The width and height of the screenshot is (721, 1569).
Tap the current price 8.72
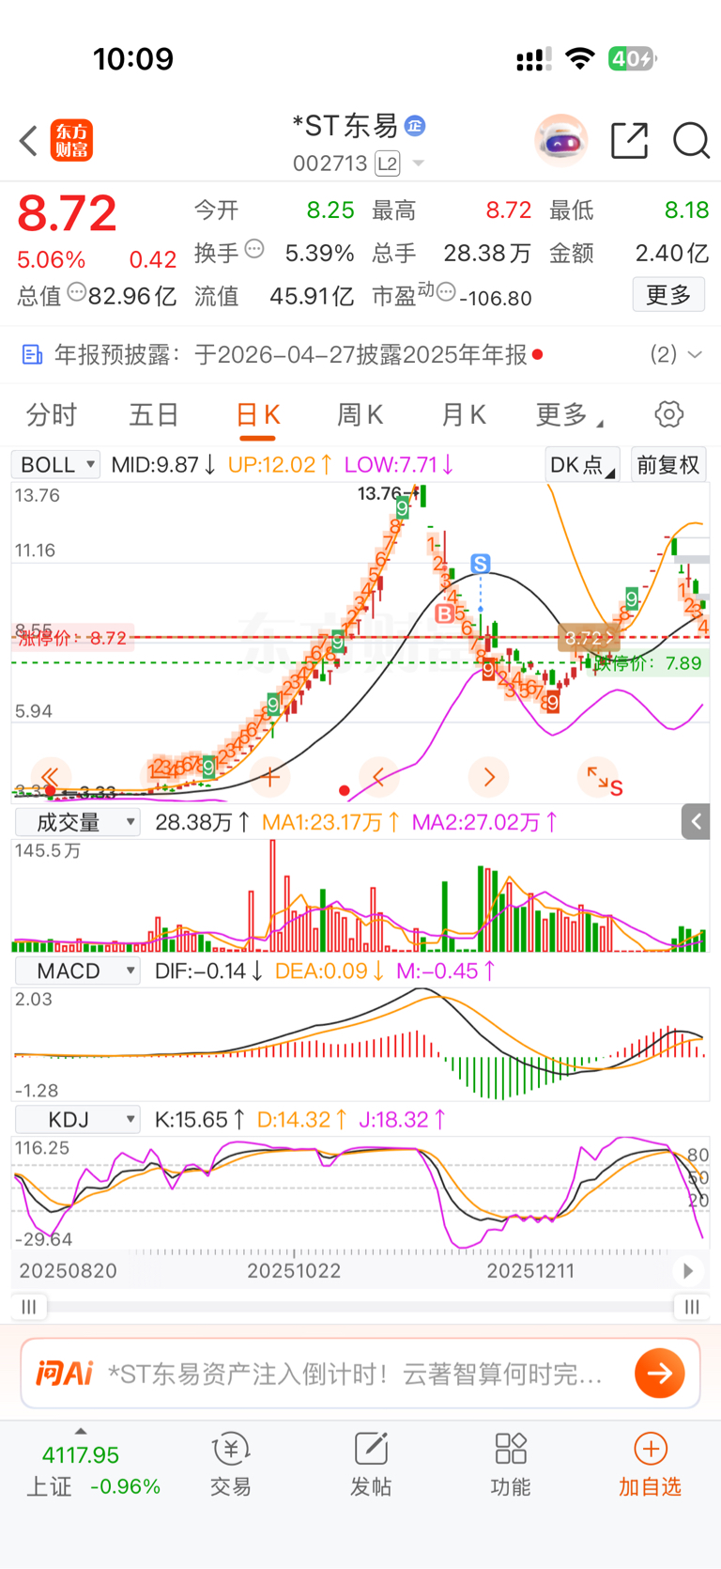pos(68,212)
